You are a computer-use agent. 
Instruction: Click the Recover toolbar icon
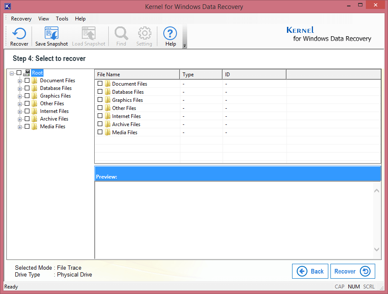pyautogui.click(x=19, y=33)
